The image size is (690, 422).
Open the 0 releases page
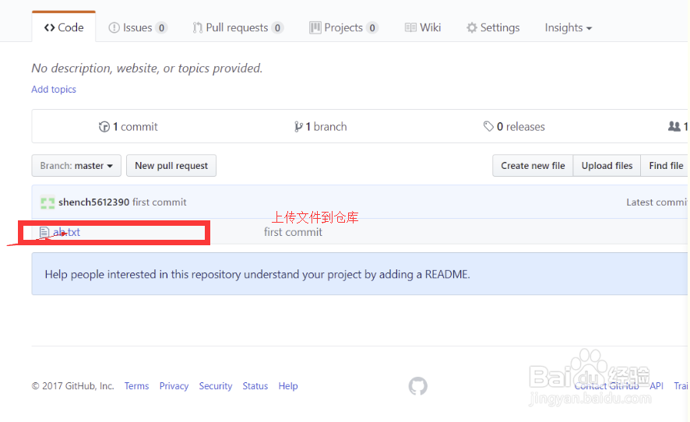[x=514, y=127]
